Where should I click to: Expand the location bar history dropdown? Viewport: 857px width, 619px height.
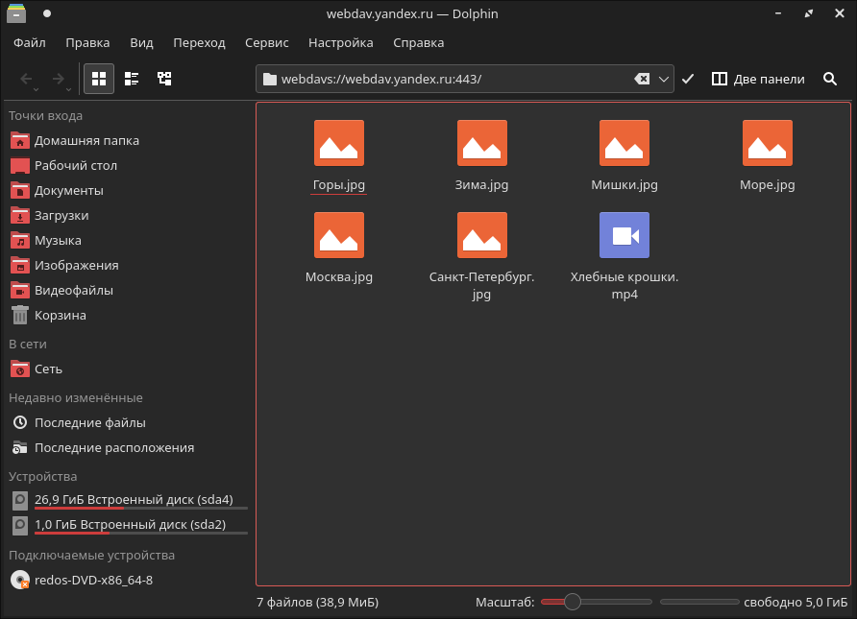coord(663,79)
